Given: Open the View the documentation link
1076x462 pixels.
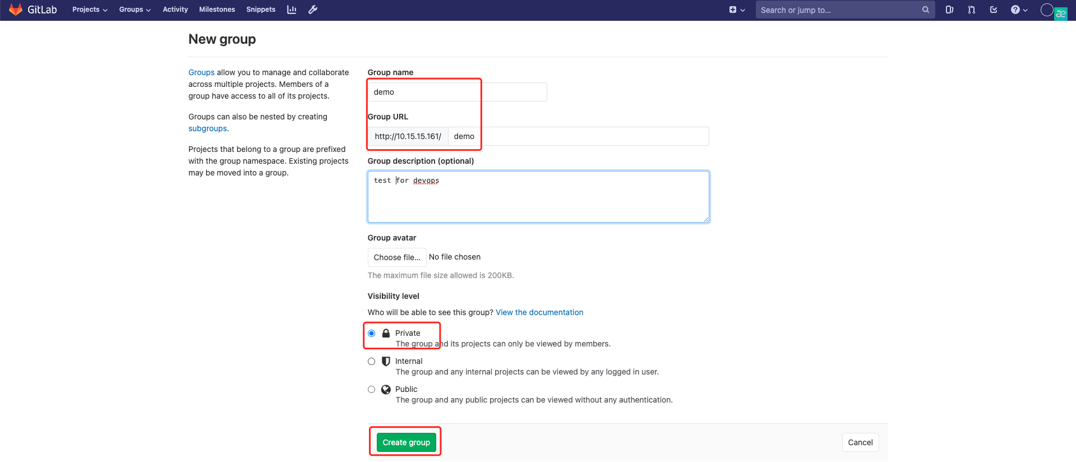Looking at the screenshot, I should pyautogui.click(x=539, y=312).
